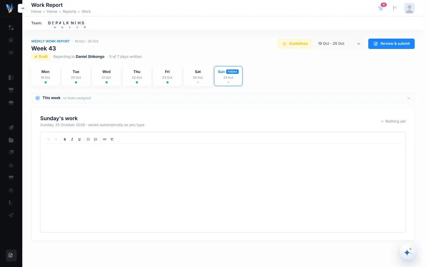Select the Sat 24 Oct day tab
This screenshot has height=267, width=428.
[198, 76]
